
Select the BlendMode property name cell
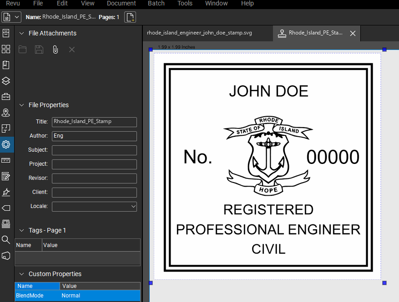point(37,296)
